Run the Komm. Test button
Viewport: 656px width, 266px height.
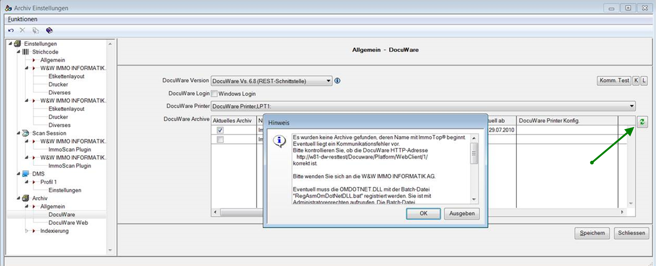614,81
